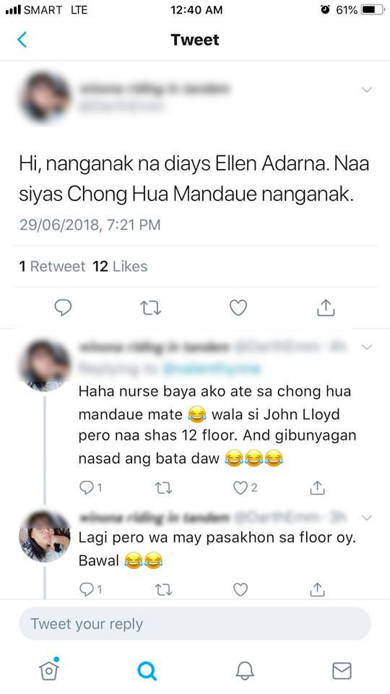Like the Lagi pero reply
Screen dimensions: 390x694
click(240, 589)
